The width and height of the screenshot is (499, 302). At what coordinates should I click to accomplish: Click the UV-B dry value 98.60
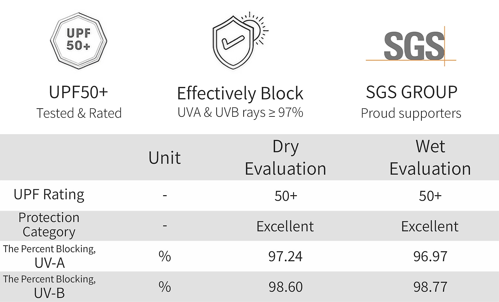coord(286,287)
